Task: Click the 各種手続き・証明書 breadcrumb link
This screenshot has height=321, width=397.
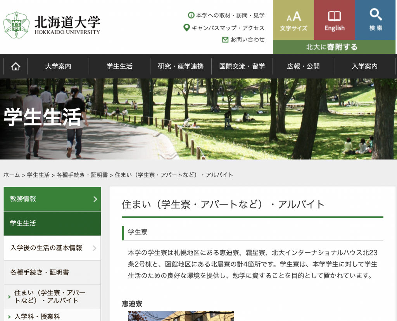Action: point(82,175)
